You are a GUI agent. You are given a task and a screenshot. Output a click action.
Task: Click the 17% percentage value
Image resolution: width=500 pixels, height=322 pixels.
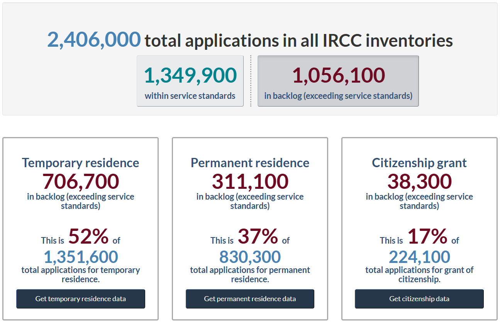tap(427, 237)
